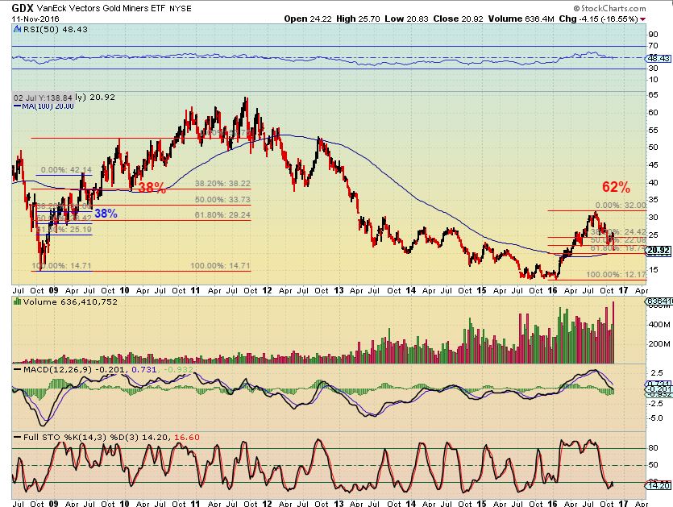Click the Full STO legend line marker
This screenshot has height=507, width=673.
tap(17, 437)
